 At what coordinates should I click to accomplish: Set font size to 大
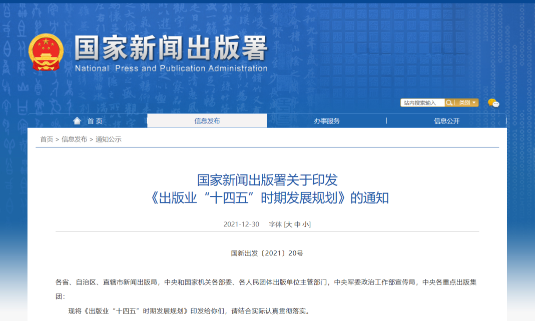[289, 224]
